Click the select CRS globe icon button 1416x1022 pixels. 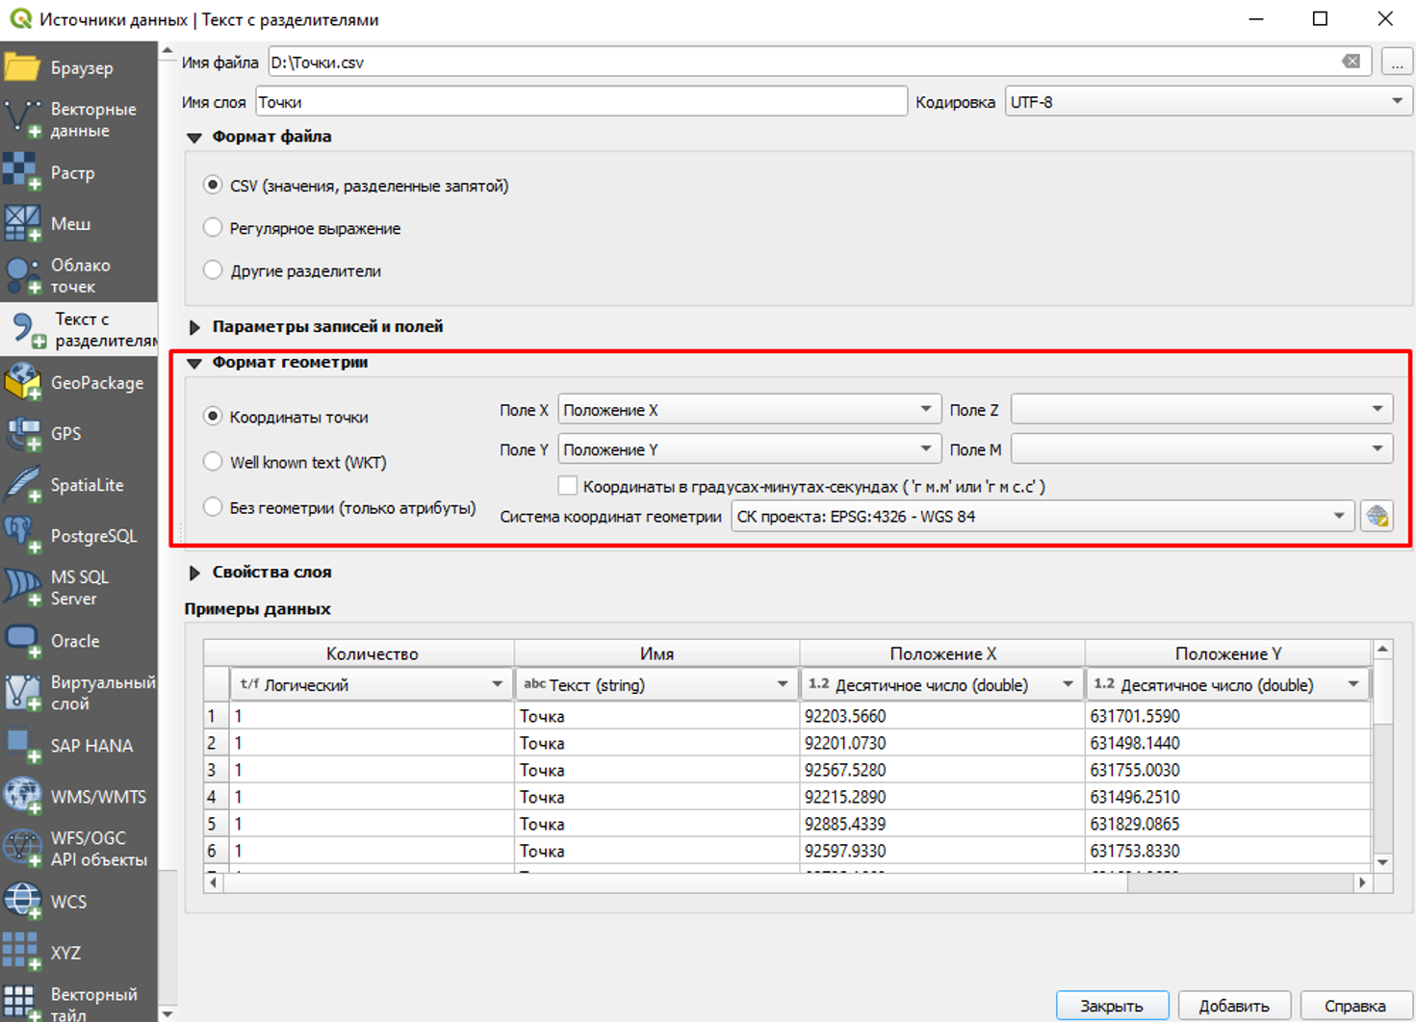[1377, 517]
